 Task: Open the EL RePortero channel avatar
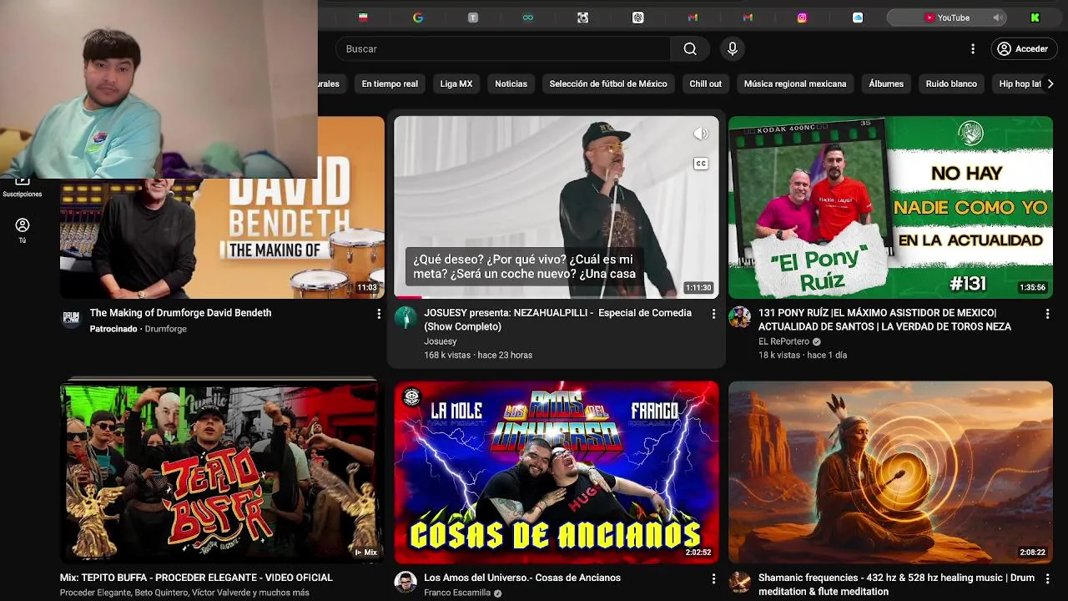coord(740,317)
